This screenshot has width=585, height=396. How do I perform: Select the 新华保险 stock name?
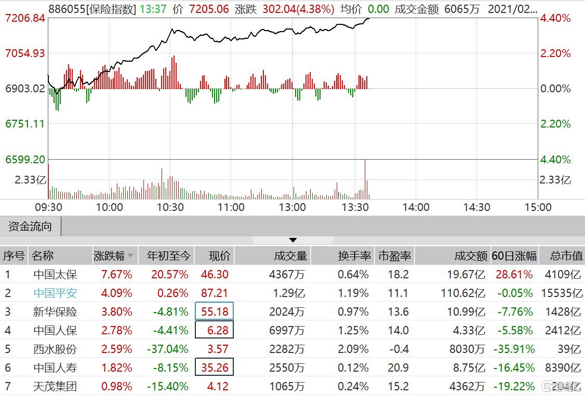(55, 312)
